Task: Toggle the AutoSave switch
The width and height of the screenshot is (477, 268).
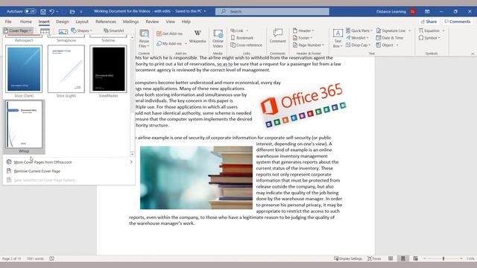Action: click(x=30, y=11)
